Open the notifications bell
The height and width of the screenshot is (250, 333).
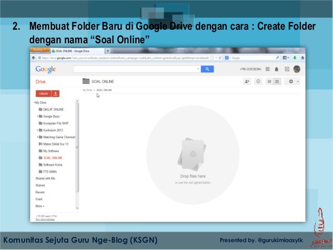[x=277, y=69]
